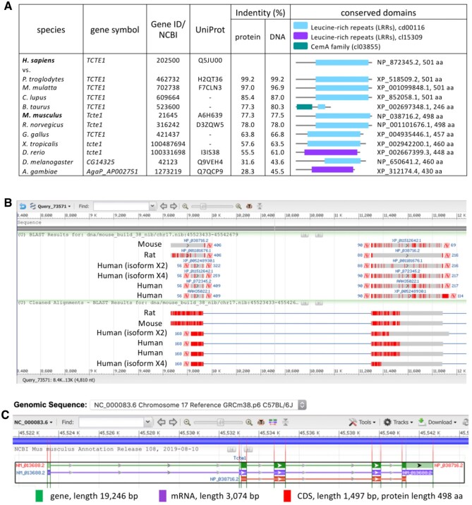Click first small button on the BLAST Results track header
This screenshot has width=472, height=505.
pos(305,235)
